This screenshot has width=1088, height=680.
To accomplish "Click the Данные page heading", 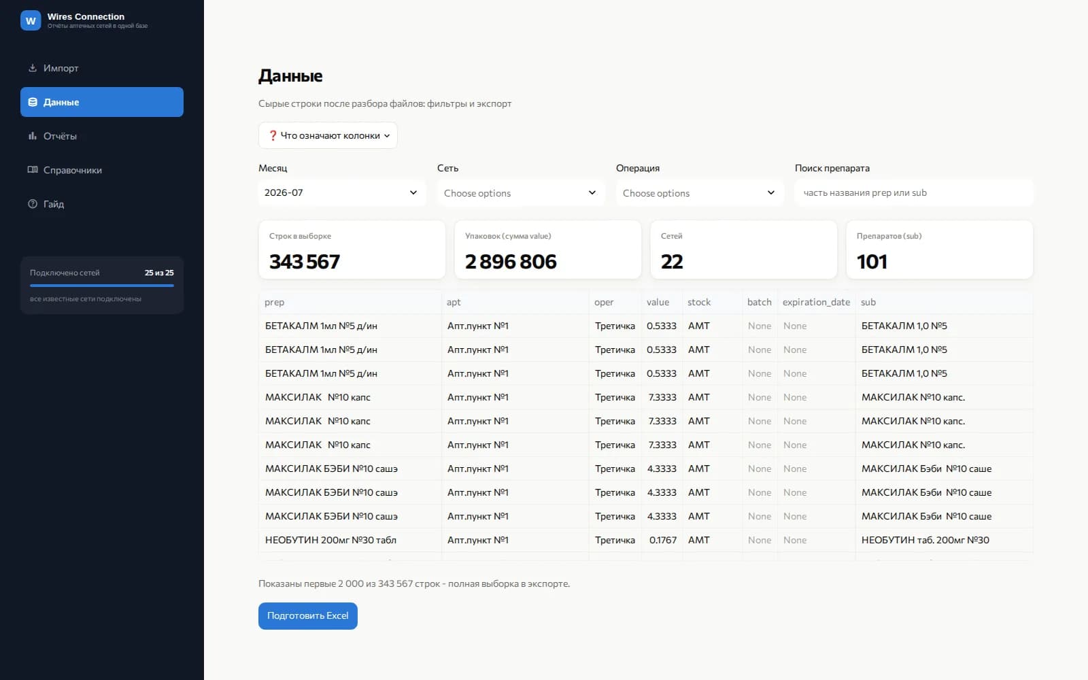I will coord(290,76).
